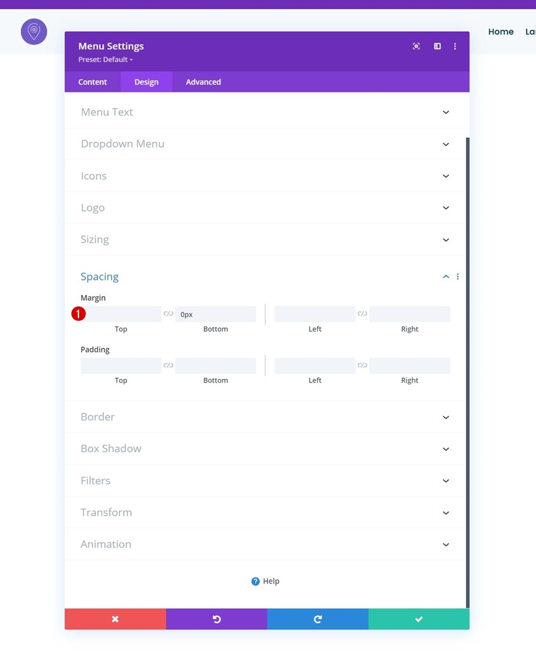Click the Margin Top input field
This screenshot has height=655, width=536.
(121, 314)
